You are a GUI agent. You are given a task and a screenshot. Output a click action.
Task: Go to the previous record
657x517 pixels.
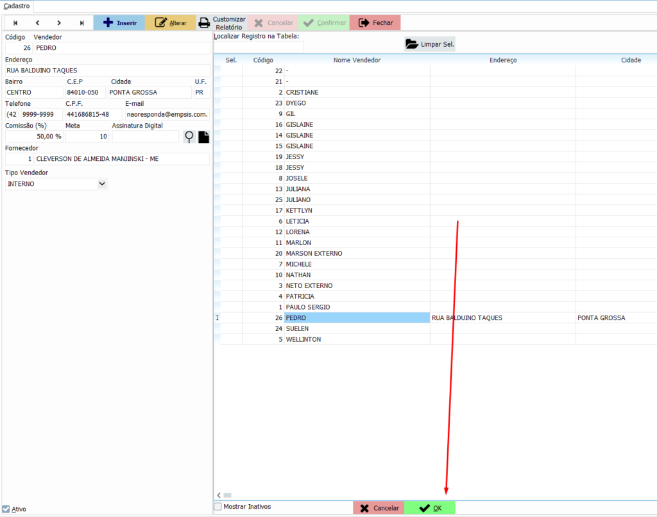[37, 23]
